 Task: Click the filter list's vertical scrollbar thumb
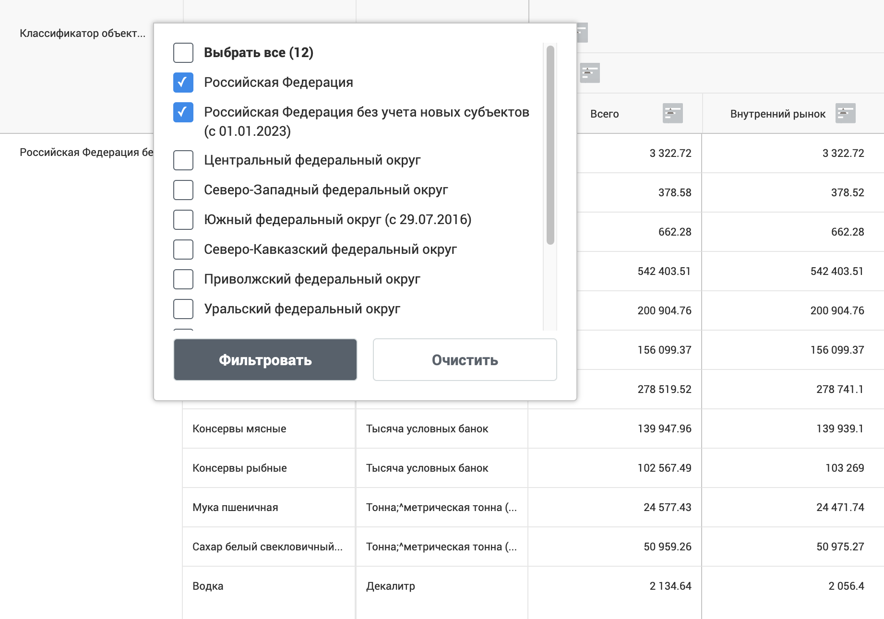pos(550,144)
